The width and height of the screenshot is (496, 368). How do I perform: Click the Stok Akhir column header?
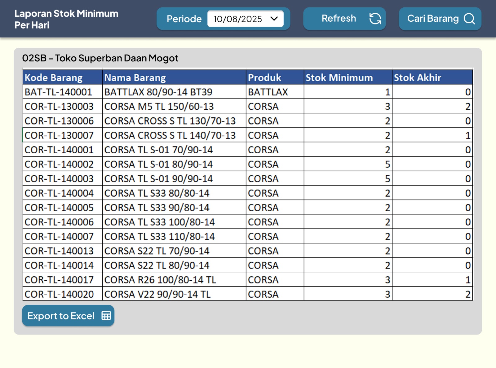[432, 77]
